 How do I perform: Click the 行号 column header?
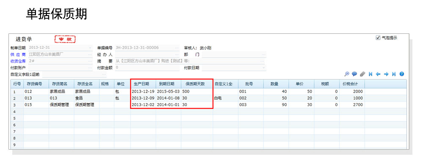click(x=17, y=84)
